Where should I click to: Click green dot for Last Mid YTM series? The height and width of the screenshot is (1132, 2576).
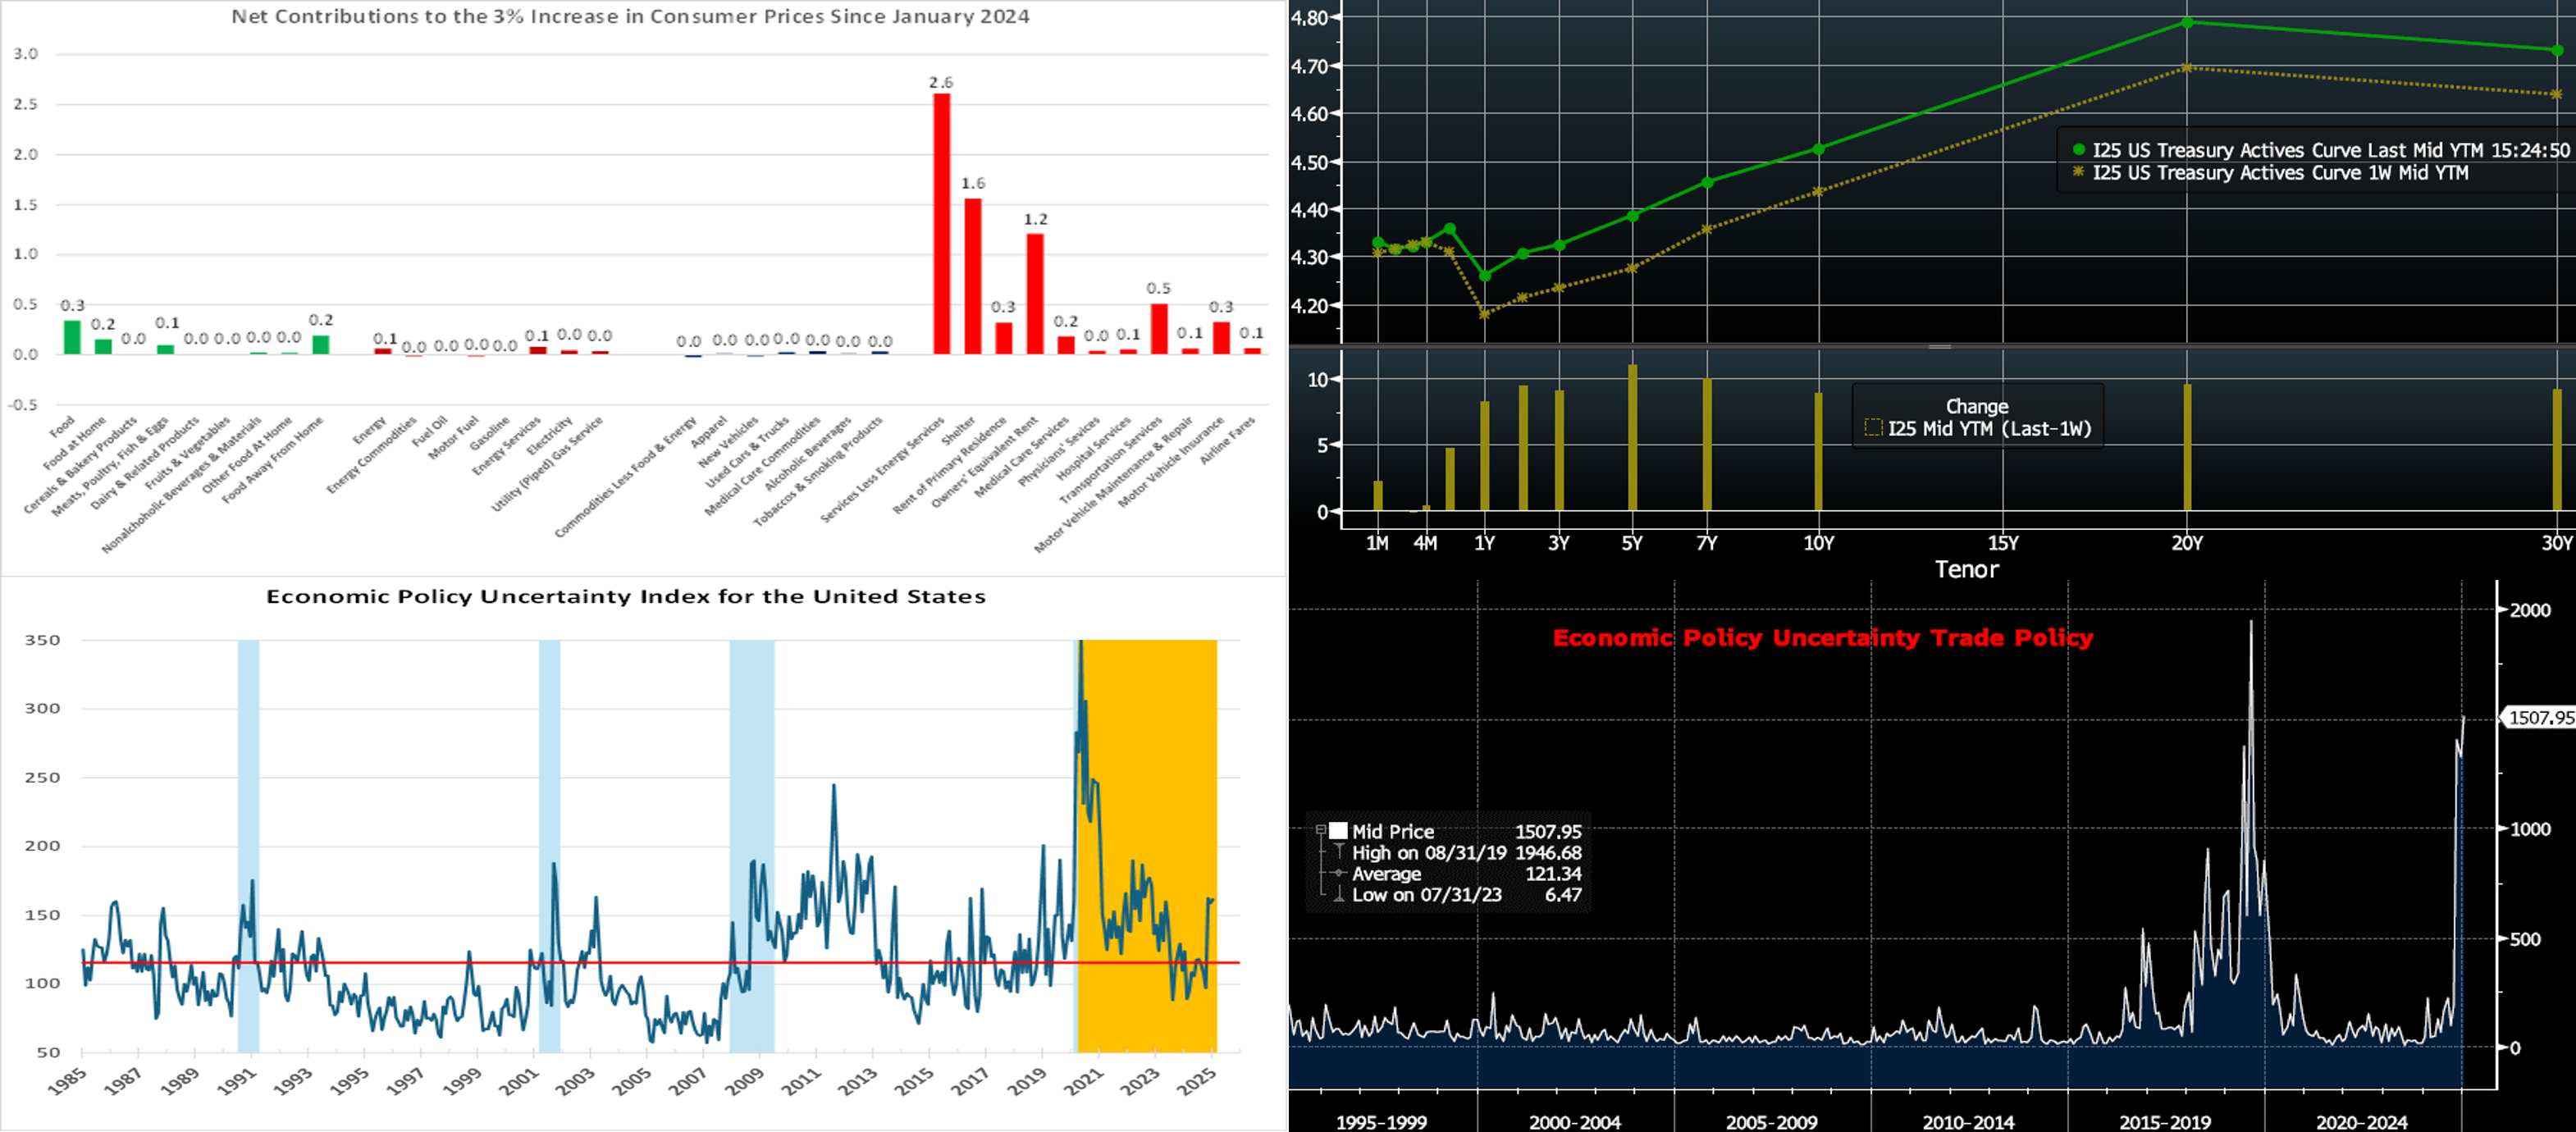coord(2079,150)
